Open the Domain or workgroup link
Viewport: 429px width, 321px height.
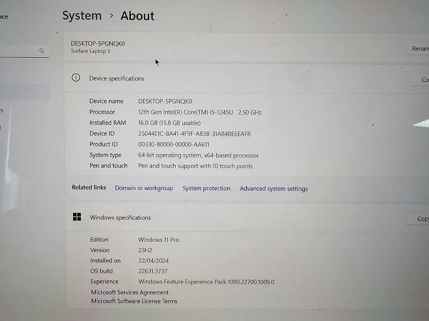click(x=144, y=188)
